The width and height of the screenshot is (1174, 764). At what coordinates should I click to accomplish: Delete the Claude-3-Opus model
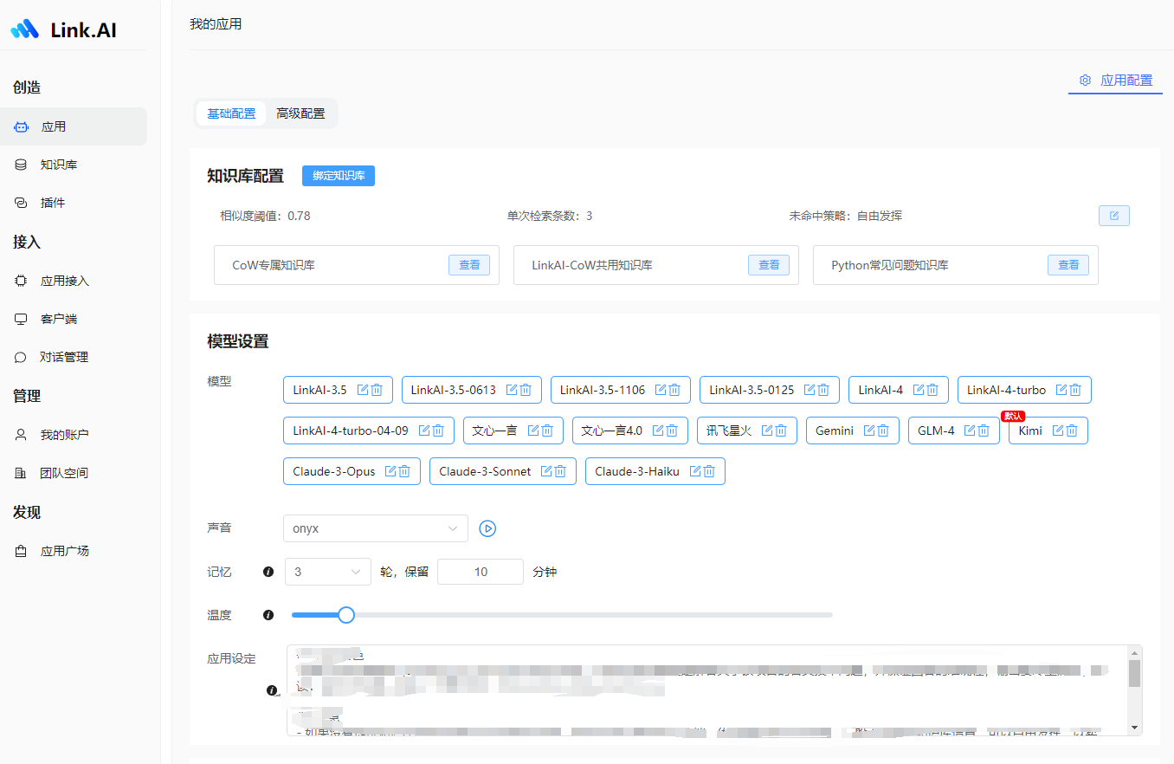(405, 471)
